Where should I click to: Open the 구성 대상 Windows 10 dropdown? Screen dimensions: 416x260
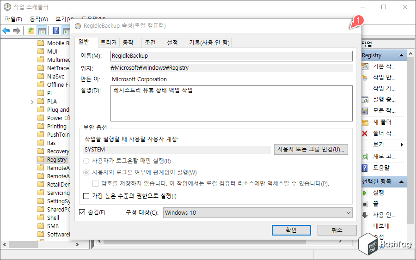(257, 212)
